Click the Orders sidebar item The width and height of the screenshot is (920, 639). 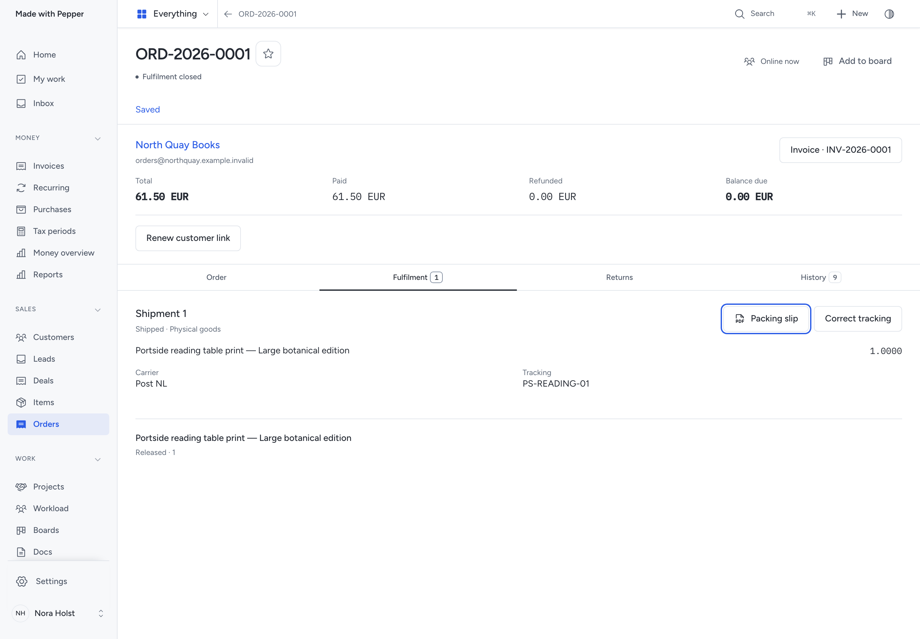pos(58,424)
